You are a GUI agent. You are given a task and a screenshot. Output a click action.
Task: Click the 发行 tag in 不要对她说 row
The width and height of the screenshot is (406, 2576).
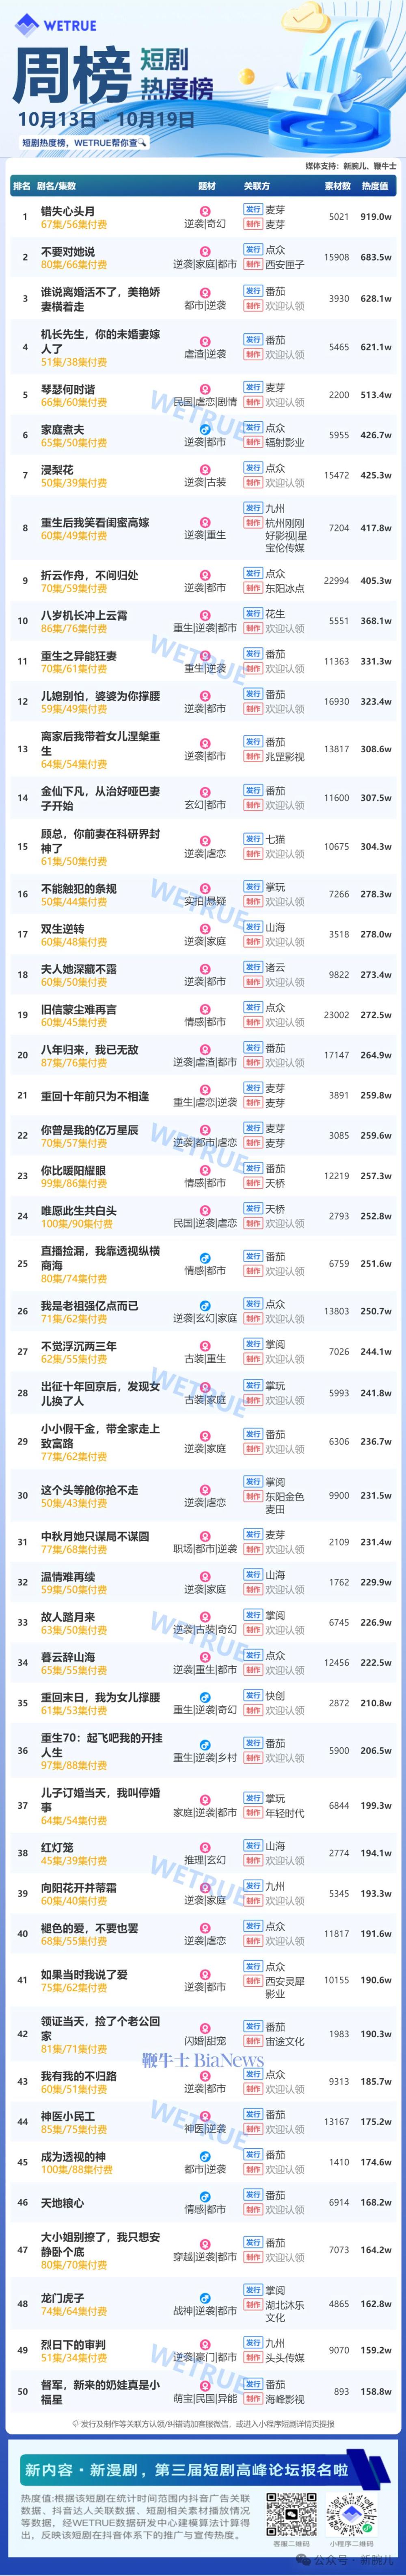(253, 250)
